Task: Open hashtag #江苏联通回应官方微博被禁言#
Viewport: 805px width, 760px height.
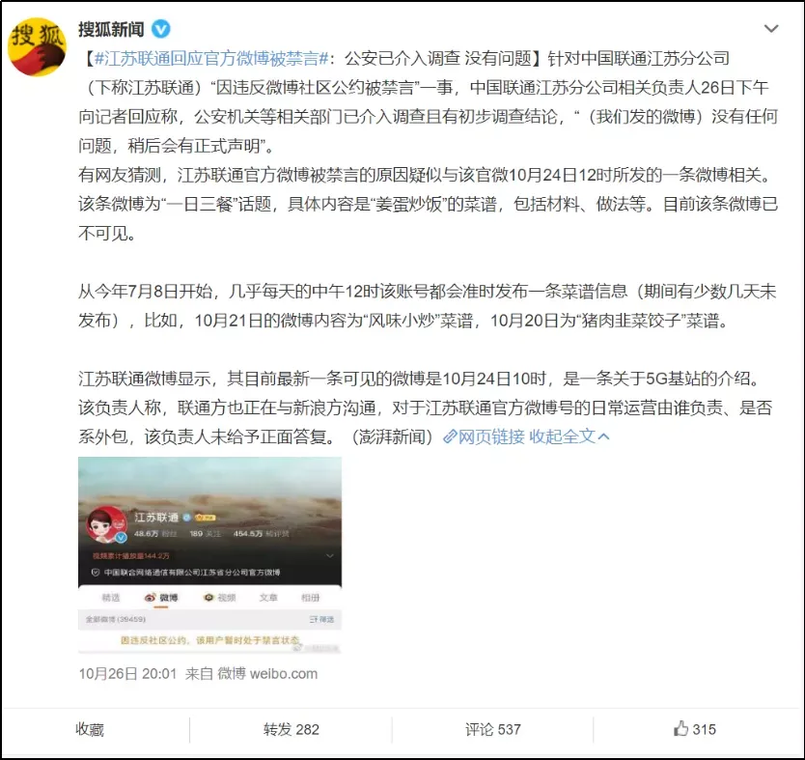Action: point(211,59)
